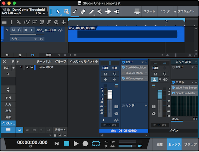Expand ミックスFX dropdown

196,62
